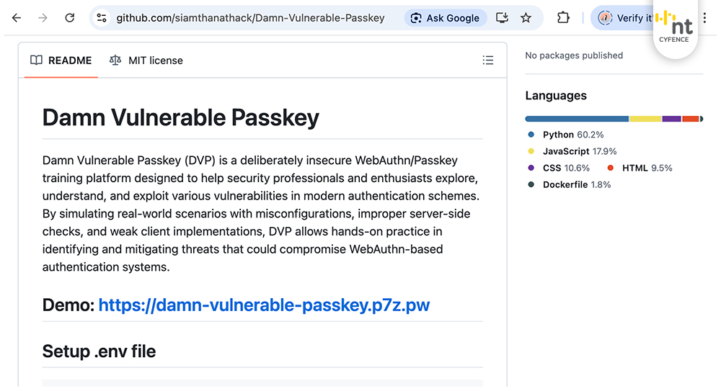Click the browser forward arrow

(43, 18)
